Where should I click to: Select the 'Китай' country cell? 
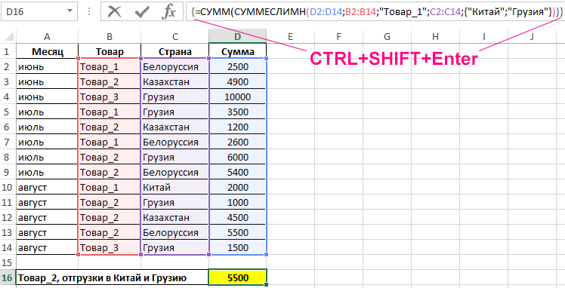(174, 187)
